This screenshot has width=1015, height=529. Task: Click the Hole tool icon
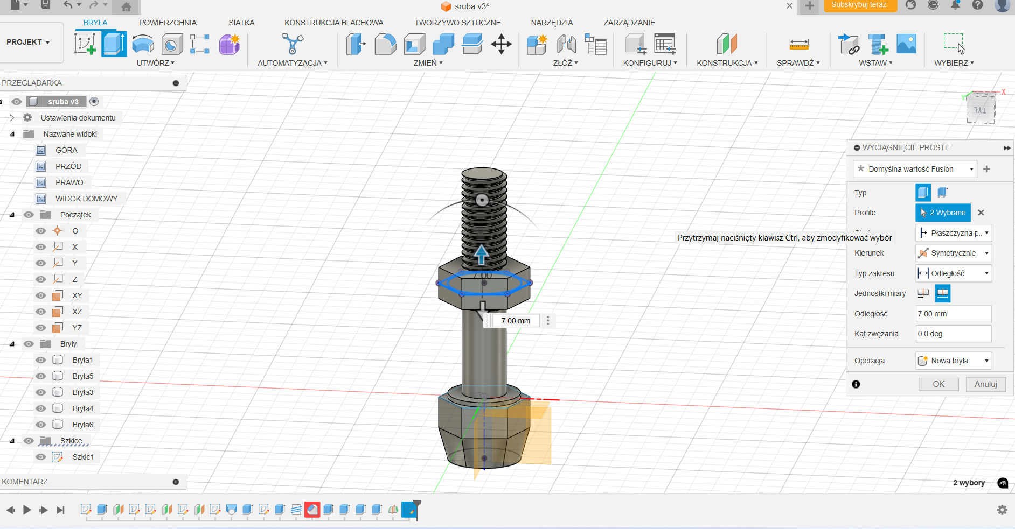172,44
